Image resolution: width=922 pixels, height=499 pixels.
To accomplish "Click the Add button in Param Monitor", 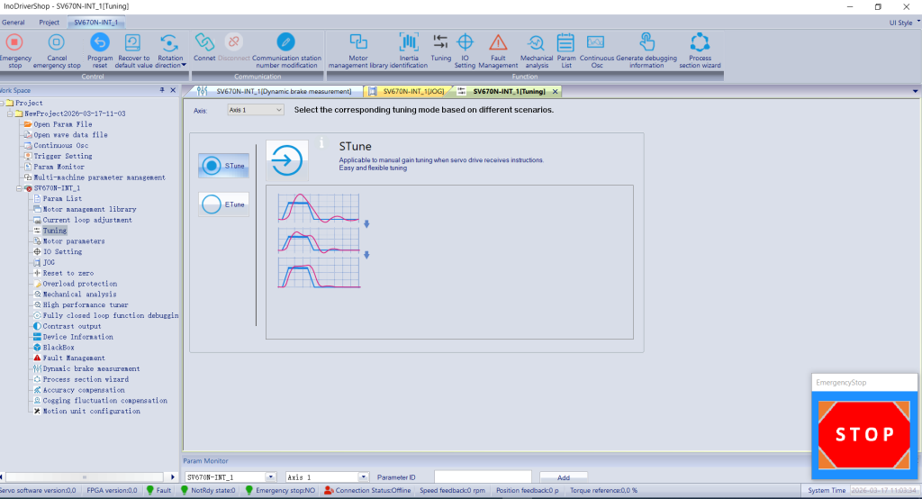I will click(x=563, y=477).
